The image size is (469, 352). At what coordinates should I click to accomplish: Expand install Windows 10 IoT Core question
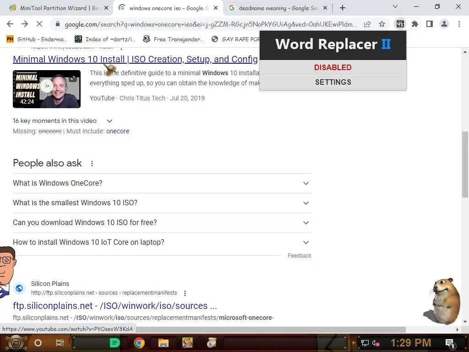pyautogui.click(x=162, y=242)
